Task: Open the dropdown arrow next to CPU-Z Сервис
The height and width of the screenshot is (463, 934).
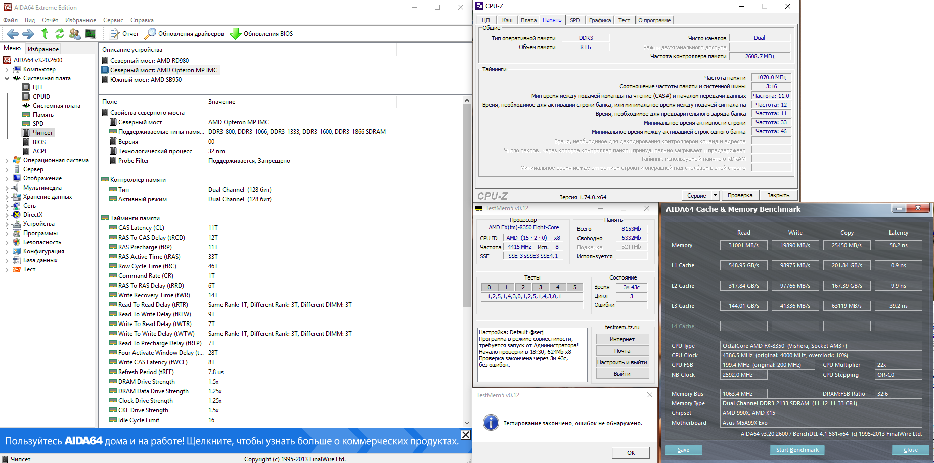Action: pos(715,195)
